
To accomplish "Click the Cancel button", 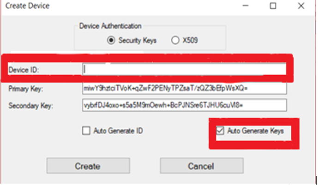I will tap(202, 166).
